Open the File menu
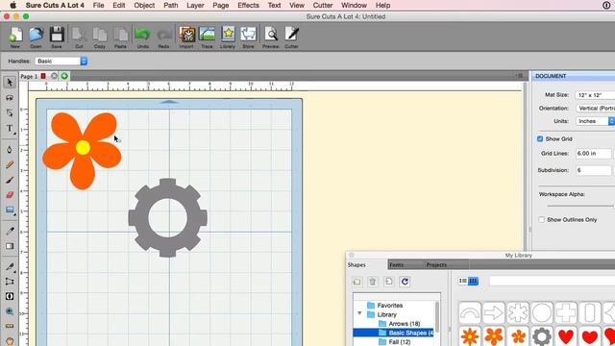 point(98,6)
